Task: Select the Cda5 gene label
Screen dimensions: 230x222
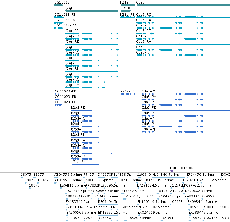Action: click(x=140, y=2)
